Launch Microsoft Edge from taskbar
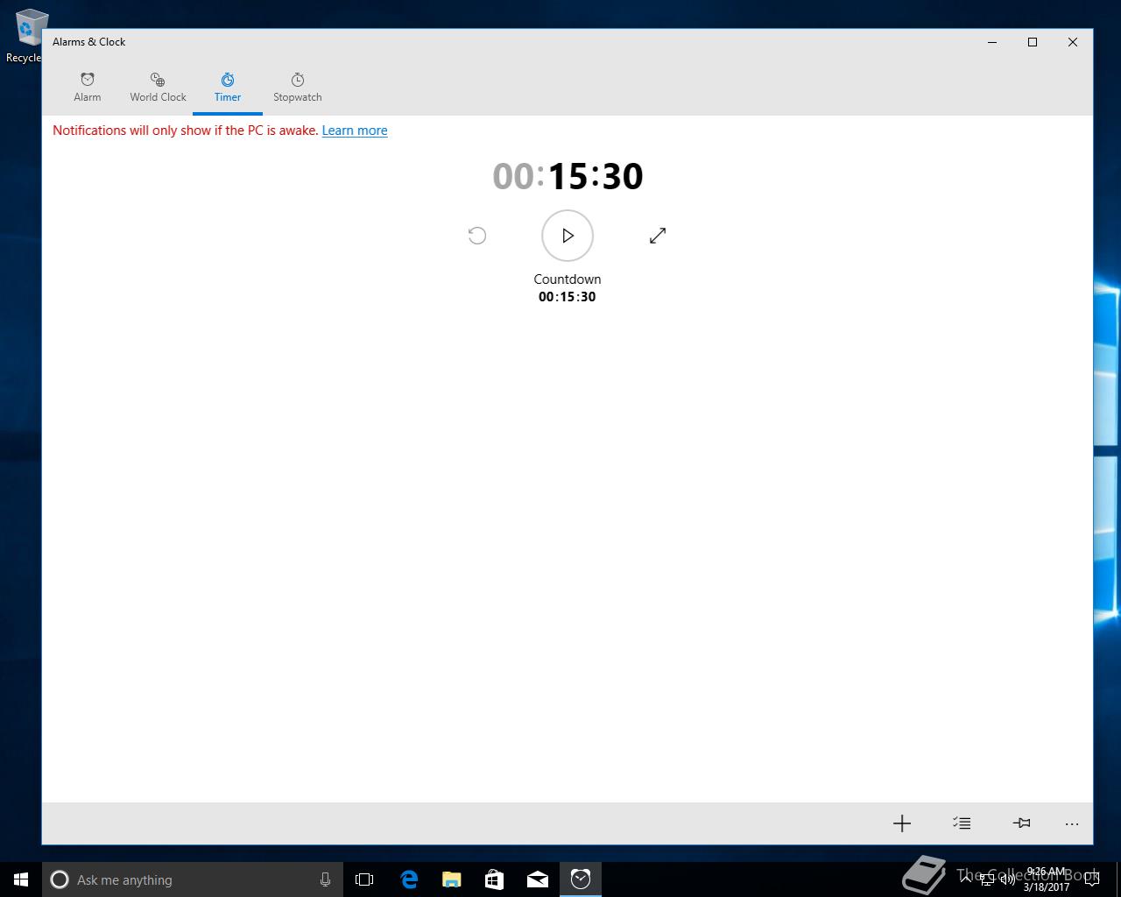The width and height of the screenshot is (1121, 897). click(409, 879)
